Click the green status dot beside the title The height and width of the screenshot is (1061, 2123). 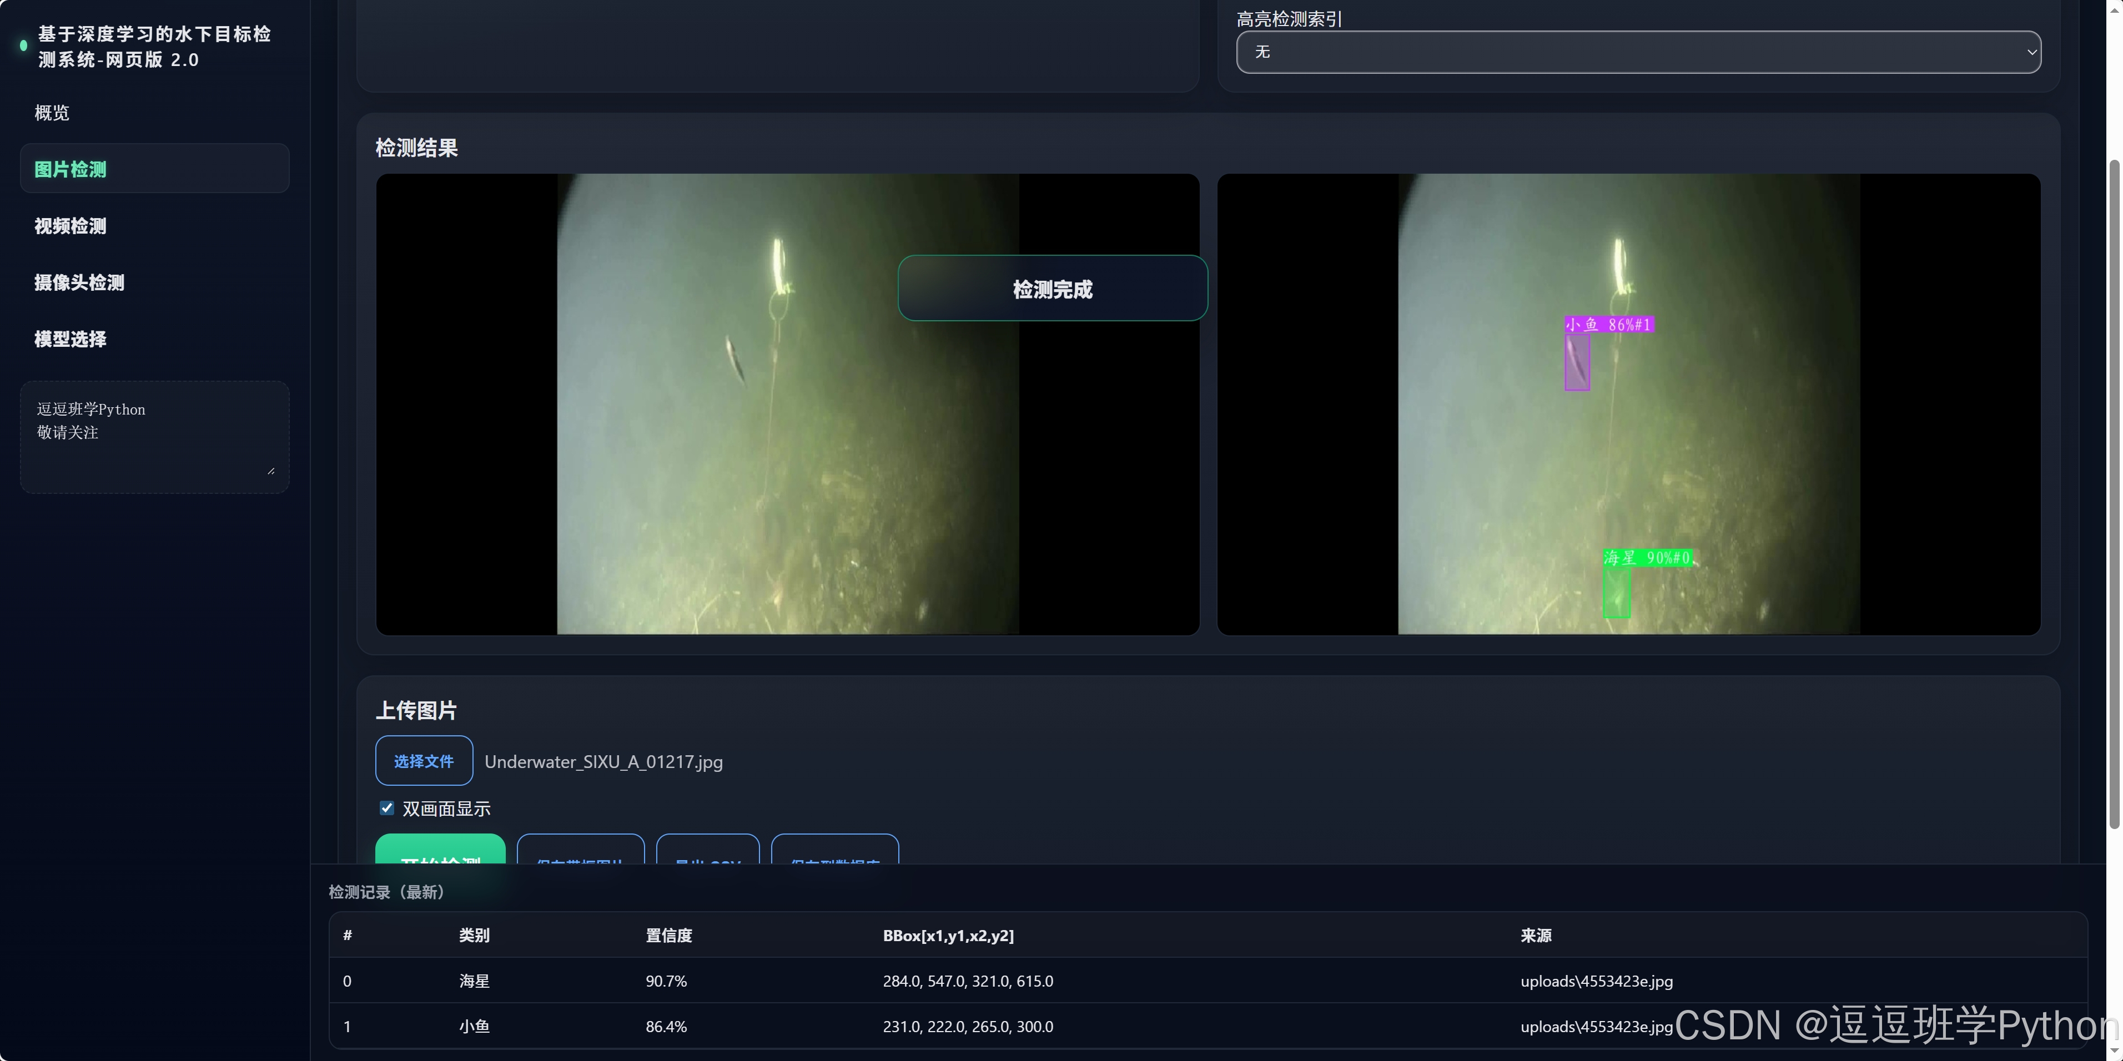(x=23, y=46)
